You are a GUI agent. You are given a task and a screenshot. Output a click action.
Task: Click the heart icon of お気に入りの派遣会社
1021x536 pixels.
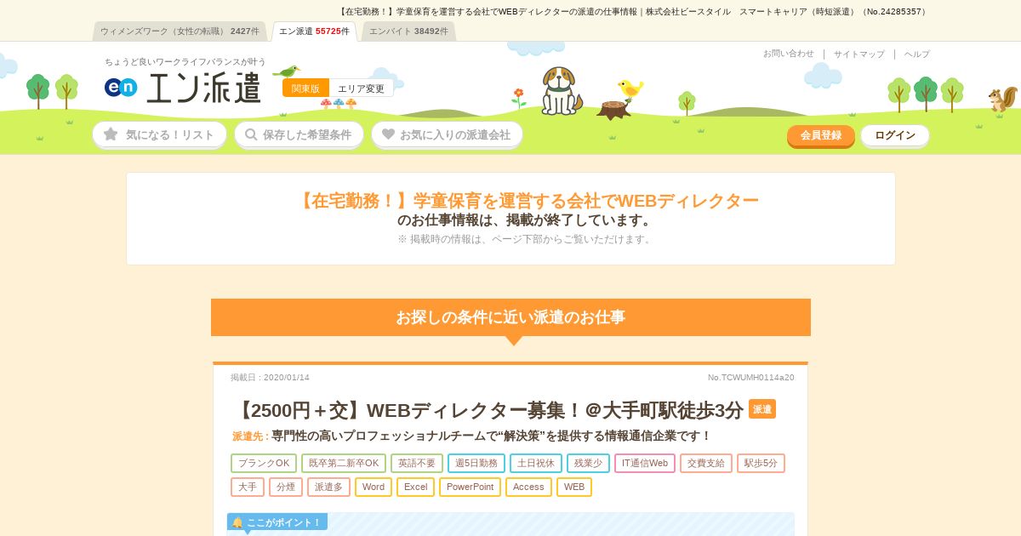(x=388, y=134)
